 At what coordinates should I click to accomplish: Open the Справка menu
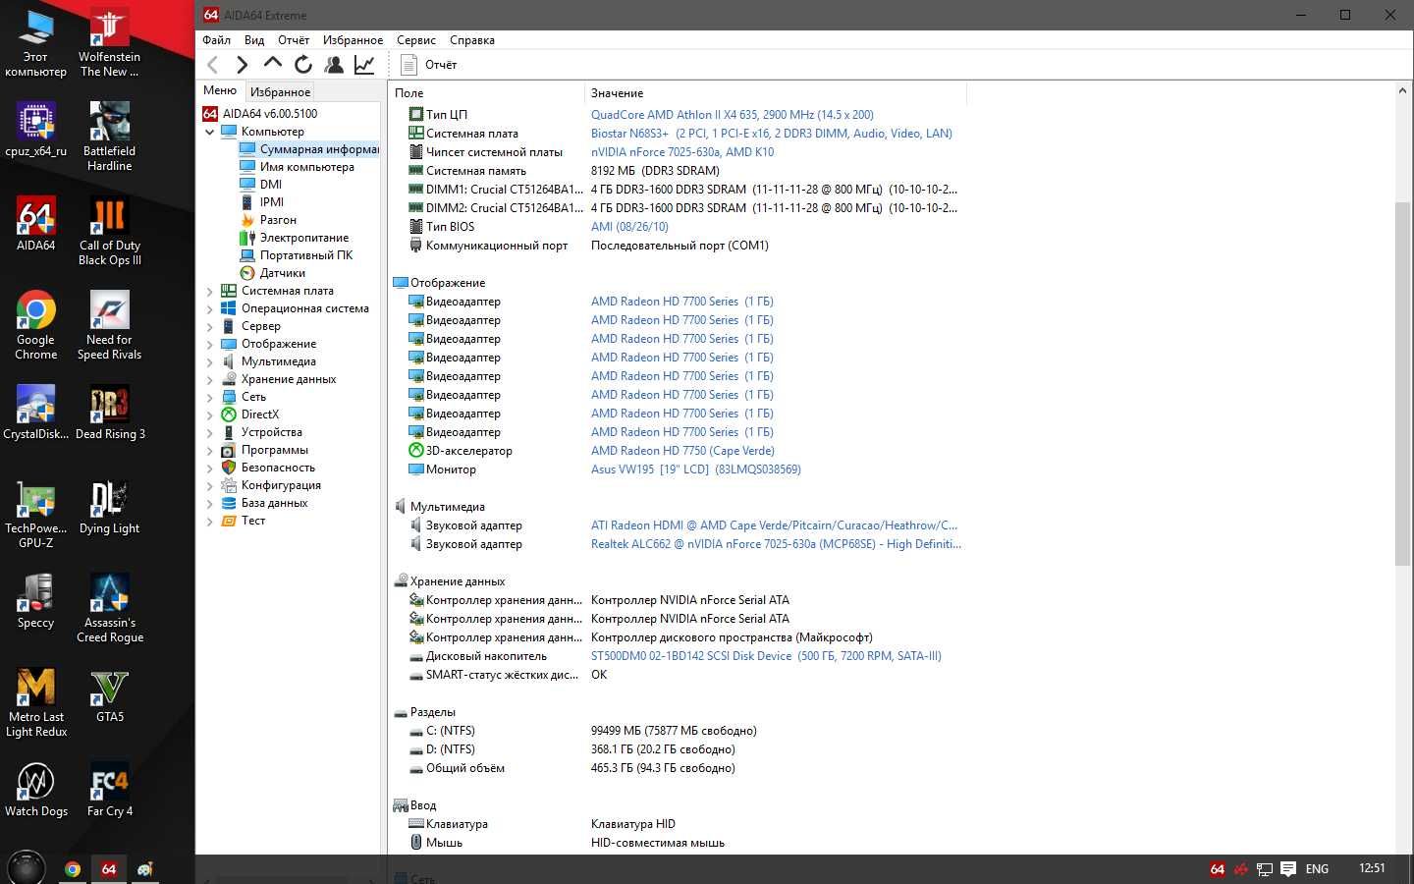(471, 40)
